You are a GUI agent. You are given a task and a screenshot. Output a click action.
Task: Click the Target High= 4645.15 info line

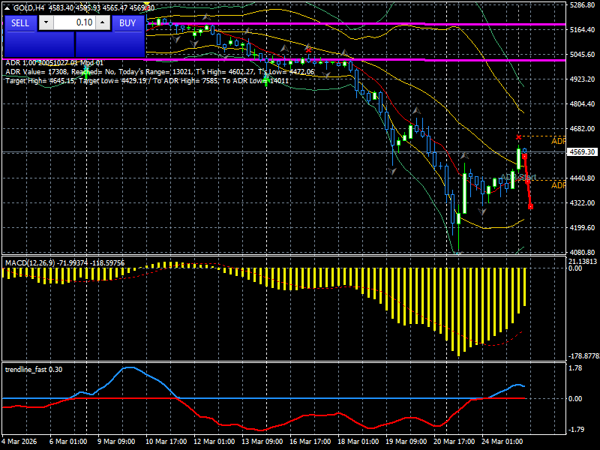pos(147,81)
